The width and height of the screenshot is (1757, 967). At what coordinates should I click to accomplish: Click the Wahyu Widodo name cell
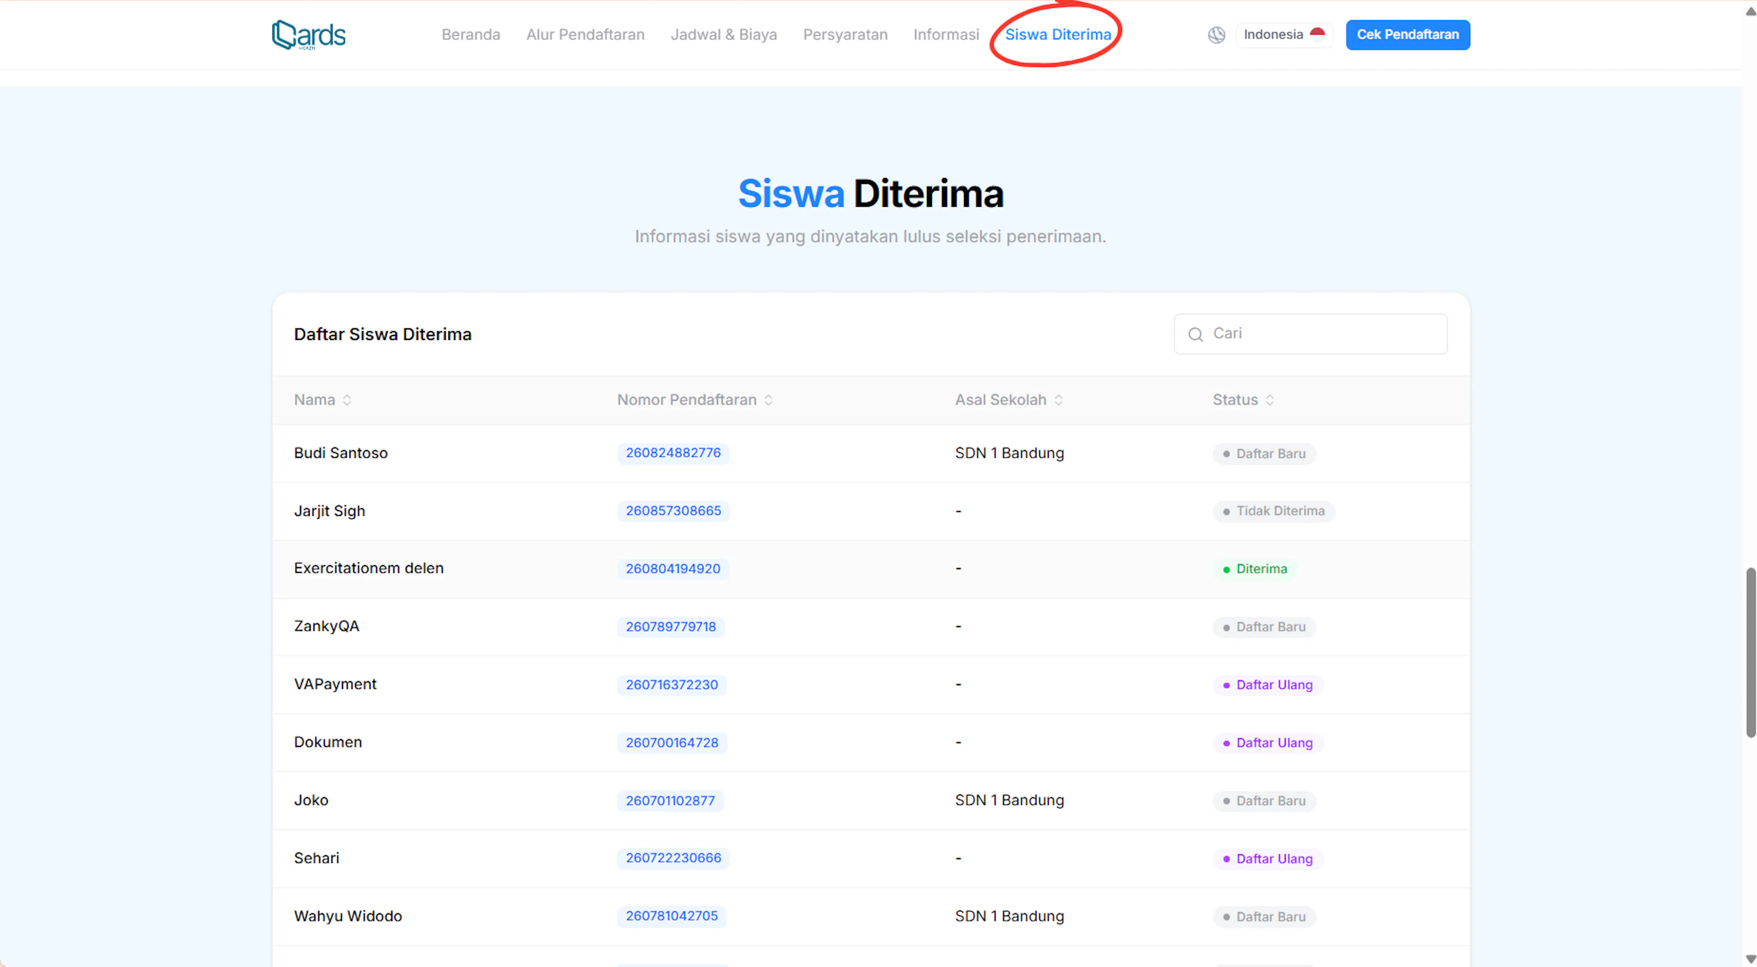348,916
